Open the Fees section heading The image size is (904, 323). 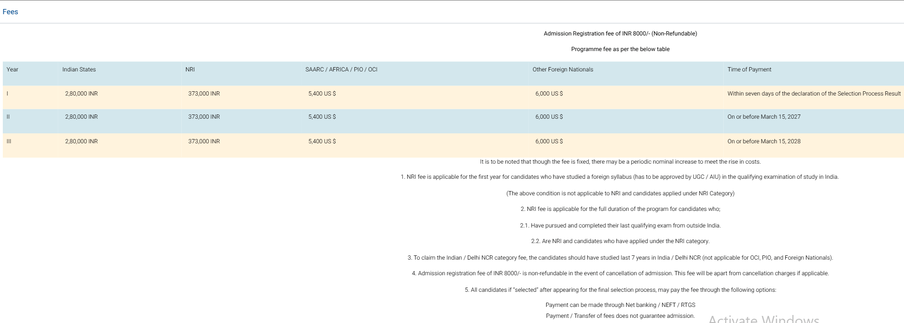coord(10,12)
